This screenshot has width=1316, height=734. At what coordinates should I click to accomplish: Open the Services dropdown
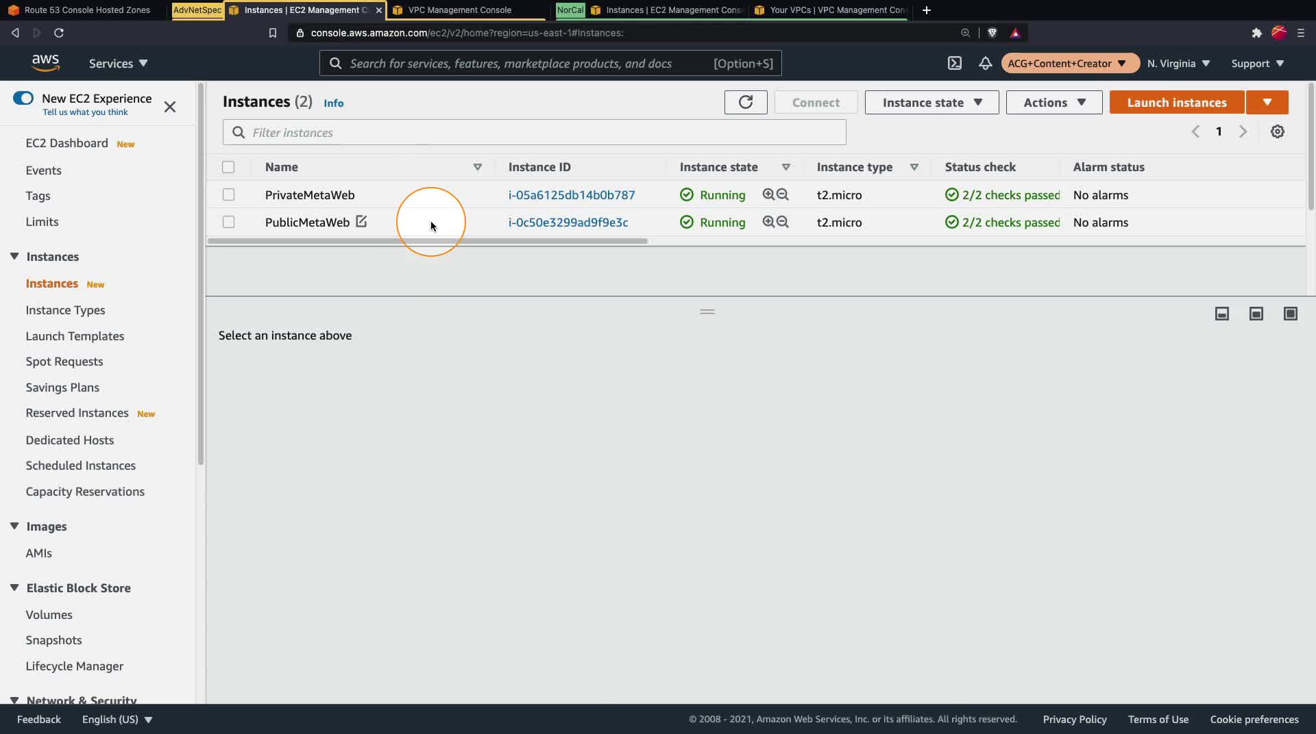point(118,63)
